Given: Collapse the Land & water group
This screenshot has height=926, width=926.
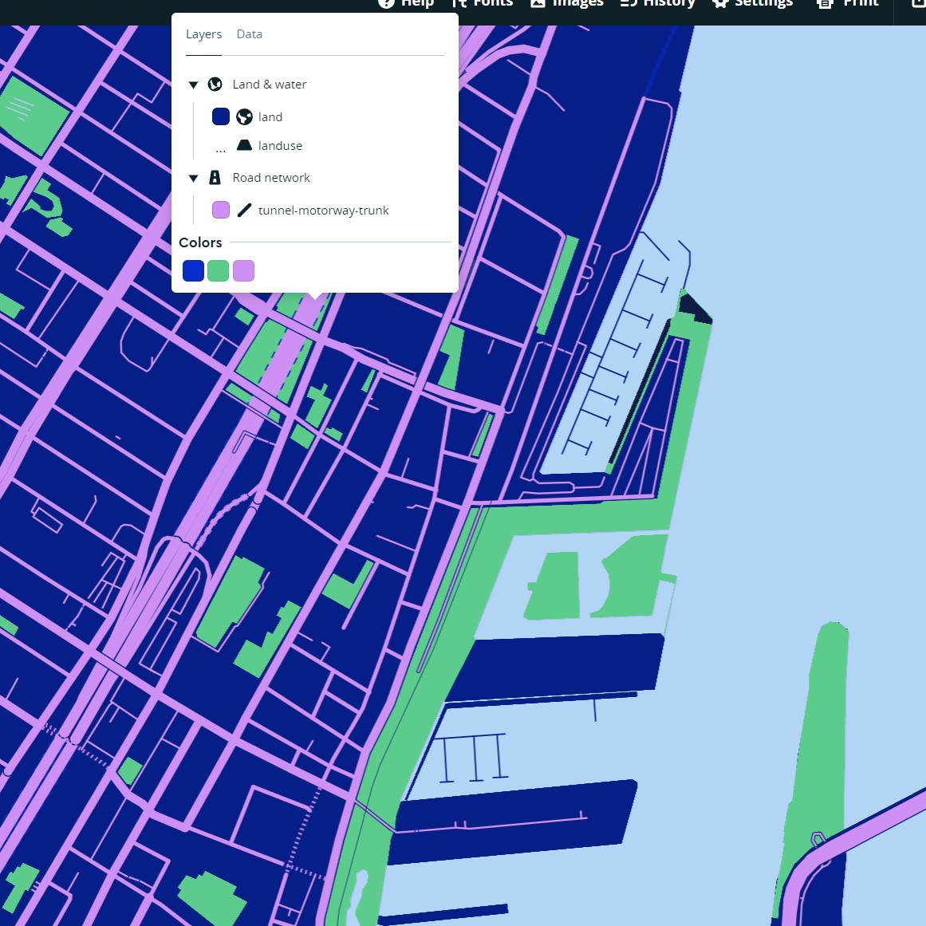Looking at the screenshot, I should tap(193, 85).
